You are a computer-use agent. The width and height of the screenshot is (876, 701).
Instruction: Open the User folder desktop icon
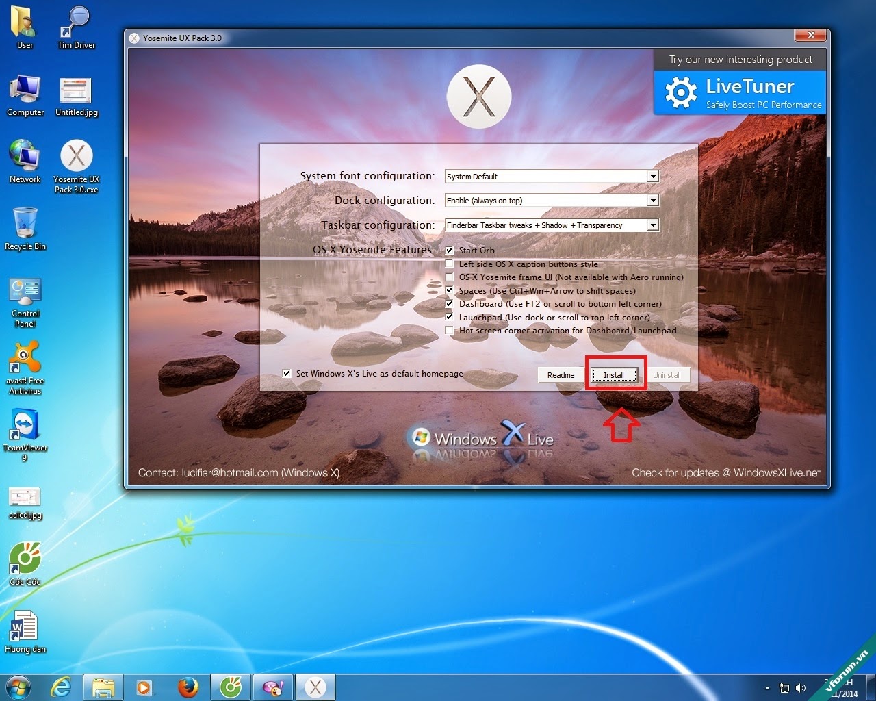click(25, 27)
